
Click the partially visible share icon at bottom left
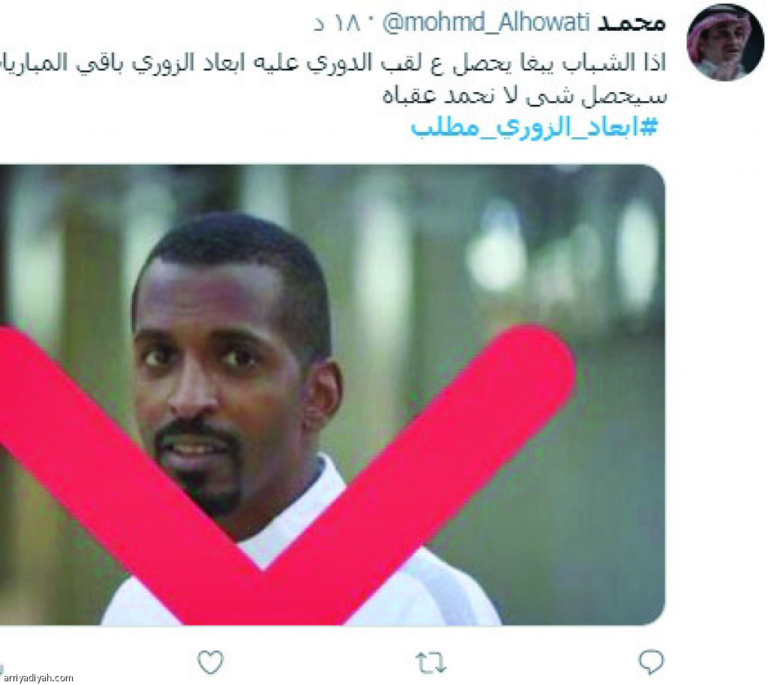coord(1,670)
